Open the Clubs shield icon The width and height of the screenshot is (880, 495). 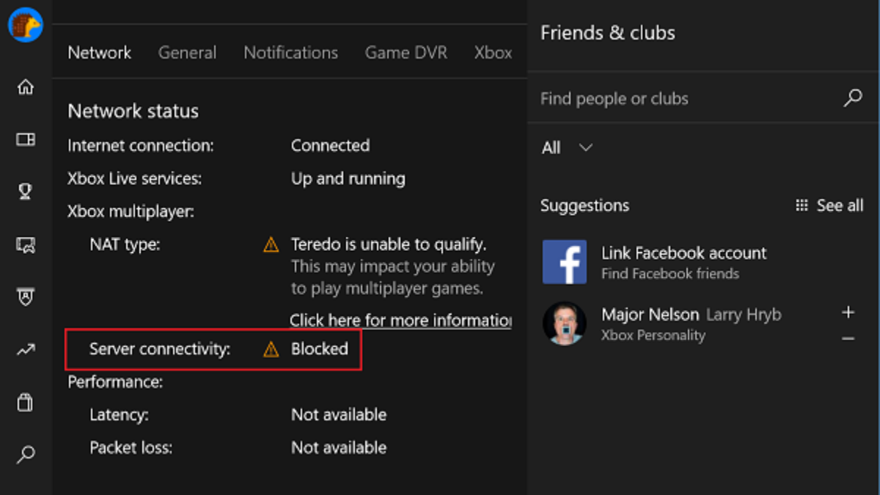[x=26, y=297]
